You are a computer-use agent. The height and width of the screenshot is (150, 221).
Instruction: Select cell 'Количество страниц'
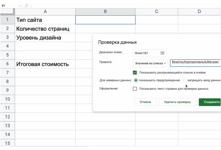(45, 29)
